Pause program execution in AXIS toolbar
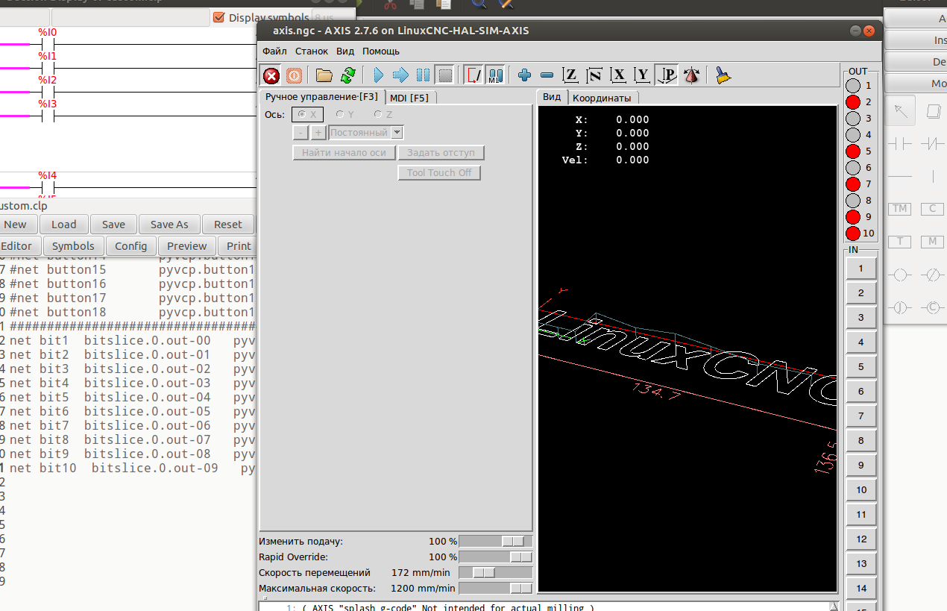Screen dimensions: 947x611 coord(423,75)
